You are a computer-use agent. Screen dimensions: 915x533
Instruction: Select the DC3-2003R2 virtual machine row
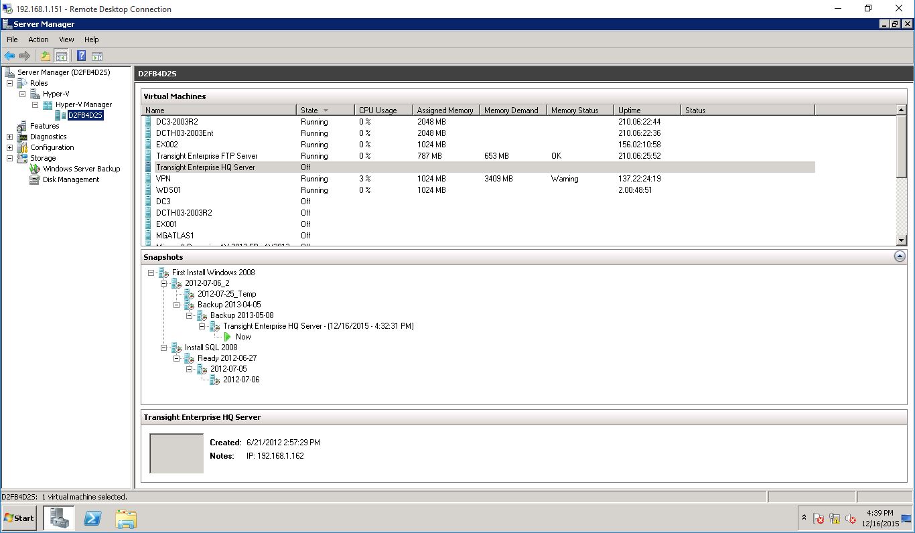point(479,122)
